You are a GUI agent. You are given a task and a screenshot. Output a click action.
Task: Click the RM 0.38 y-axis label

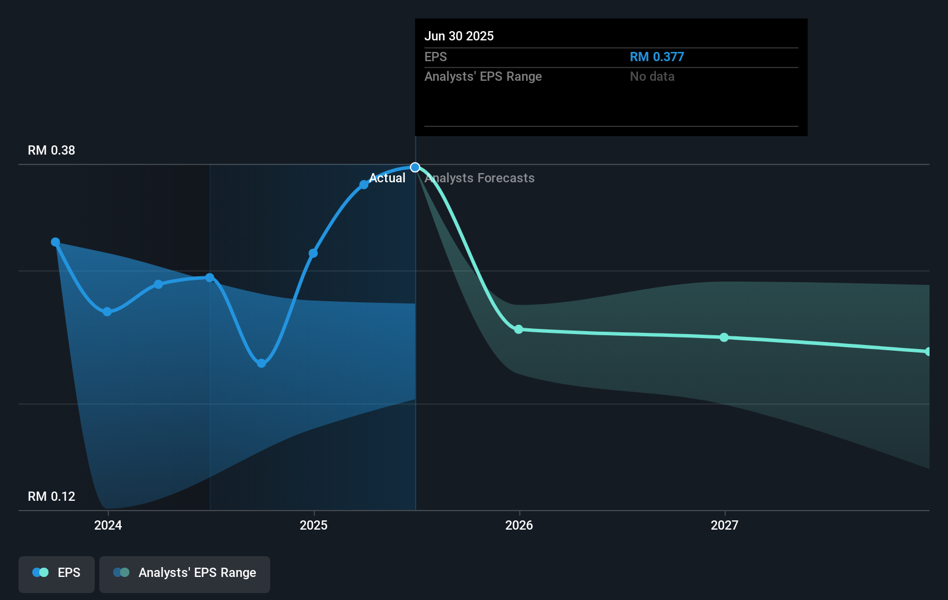(x=51, y=151)
